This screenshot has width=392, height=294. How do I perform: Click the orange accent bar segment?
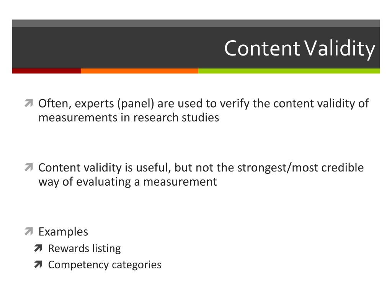(139, 71)
